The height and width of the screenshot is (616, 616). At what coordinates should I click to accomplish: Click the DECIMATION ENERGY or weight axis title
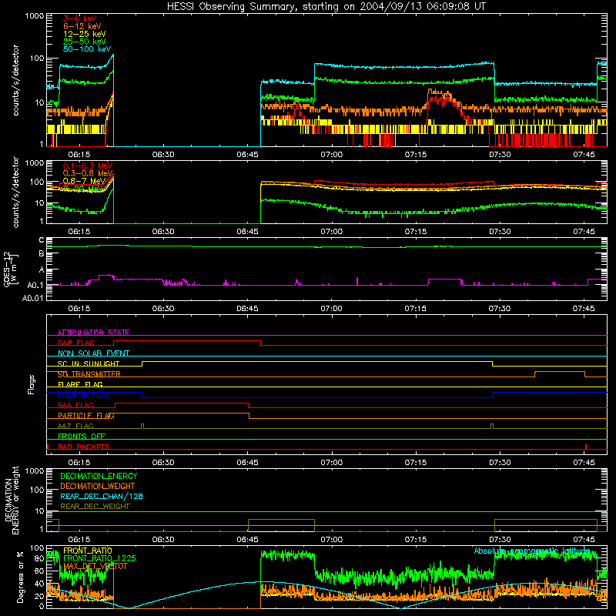click(12, 500)
